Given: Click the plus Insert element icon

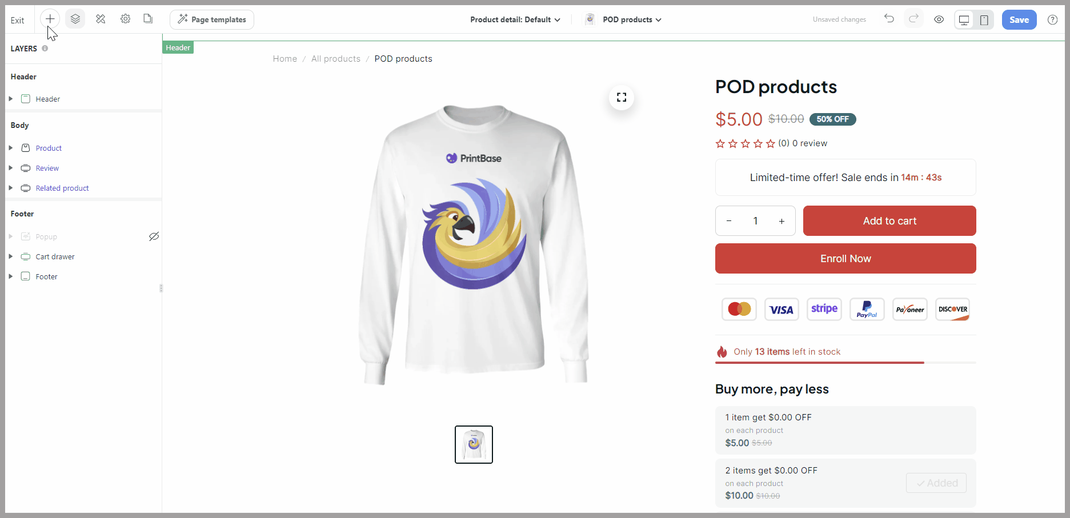Looking at the screenshot, I should (50, 19).
